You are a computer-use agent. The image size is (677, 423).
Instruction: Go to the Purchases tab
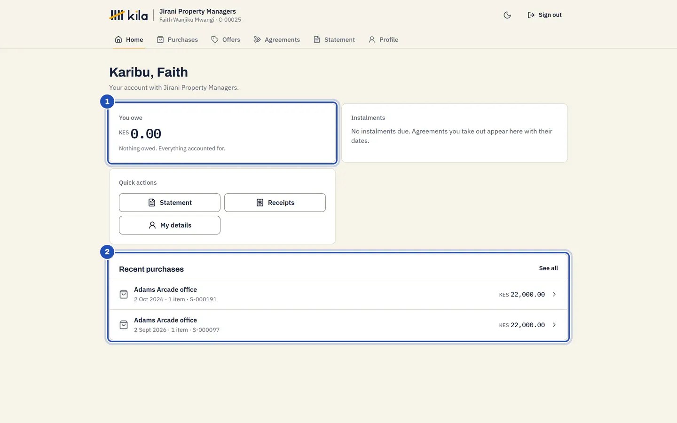pyautogui.click(x=177, y=39)
